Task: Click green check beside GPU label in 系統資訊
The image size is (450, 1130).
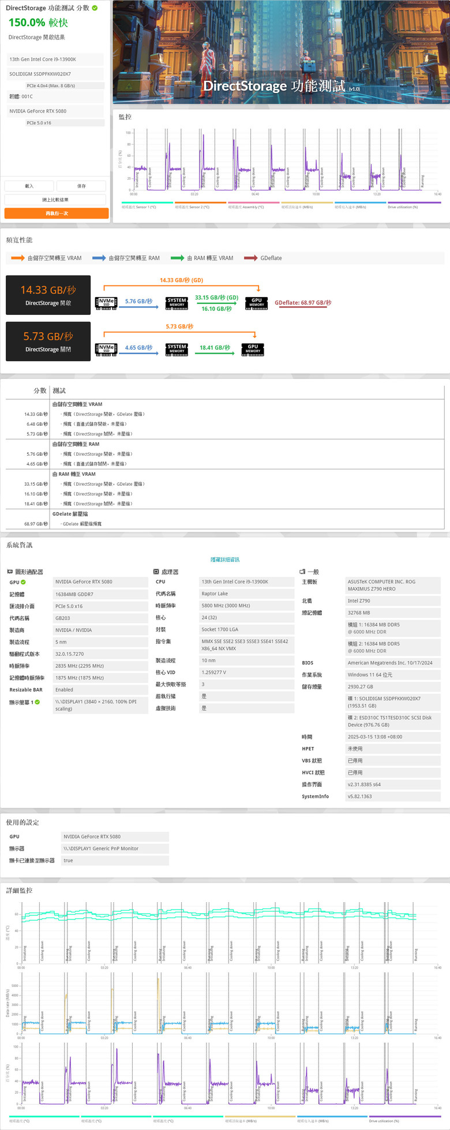Action: click(23, 582)
